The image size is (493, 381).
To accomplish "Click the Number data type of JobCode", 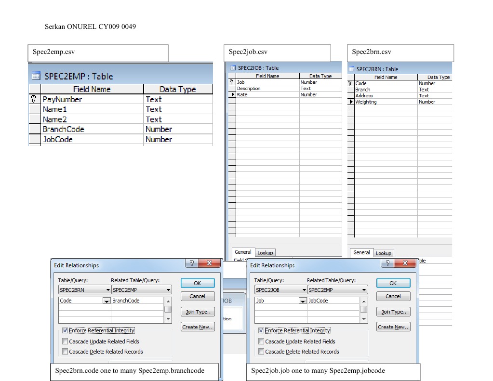I will [x=178, y=139].
